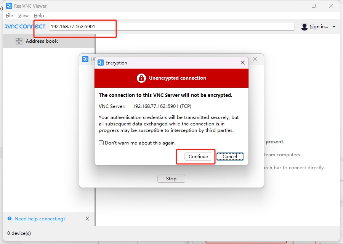Click the user avatar icon beside Sign in

tap(304, 27)
